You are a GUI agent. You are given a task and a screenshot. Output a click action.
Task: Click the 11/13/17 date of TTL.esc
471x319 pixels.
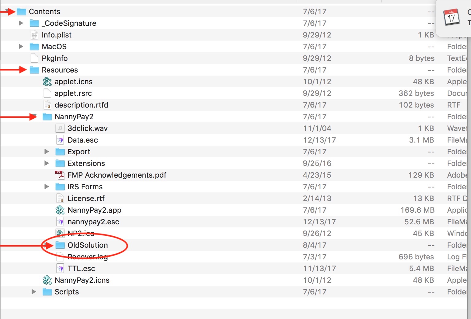tap(319, 269)
